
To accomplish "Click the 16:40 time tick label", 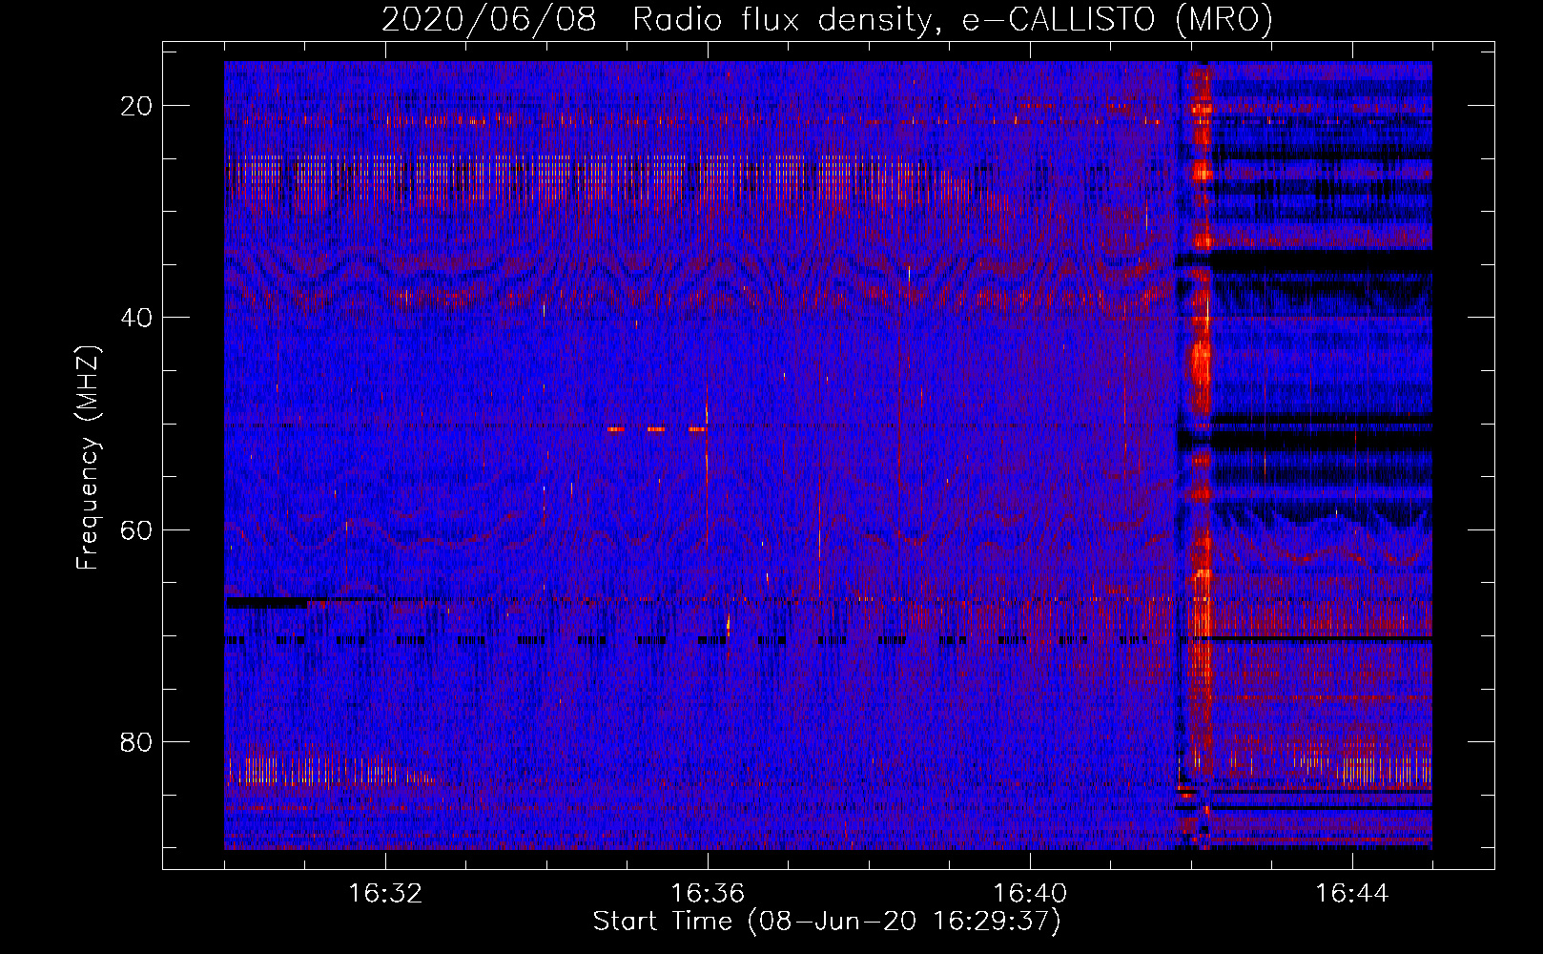I will coord(1030,894).
